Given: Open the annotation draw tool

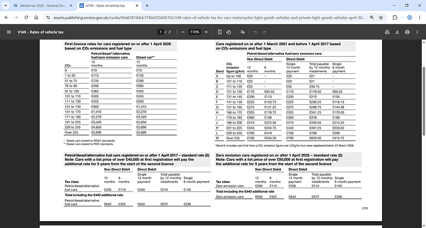Looking at the screenshot, I should tap(243, 32).
